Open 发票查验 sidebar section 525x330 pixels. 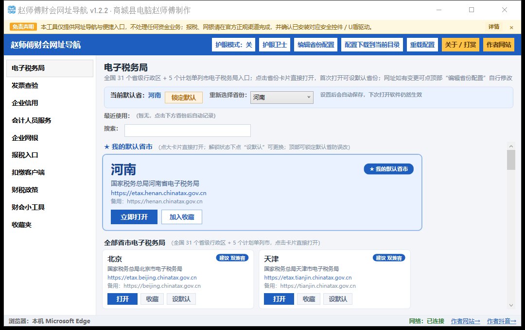tap(50, 85)
